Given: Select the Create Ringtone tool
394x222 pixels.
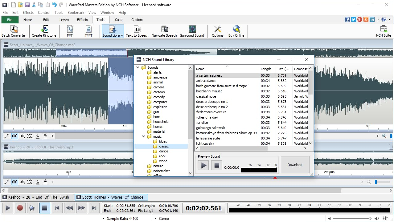Looking at the screenshot, I should coord(43,31).
